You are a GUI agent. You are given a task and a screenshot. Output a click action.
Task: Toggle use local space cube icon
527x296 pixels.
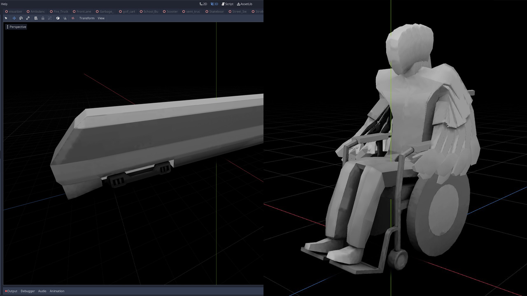pyautogui.click(x=58, y=18)
